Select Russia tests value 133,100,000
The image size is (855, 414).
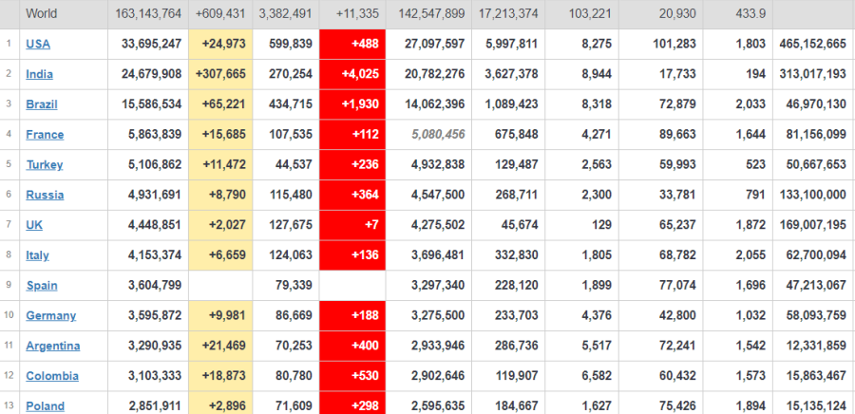click(813, 195)
